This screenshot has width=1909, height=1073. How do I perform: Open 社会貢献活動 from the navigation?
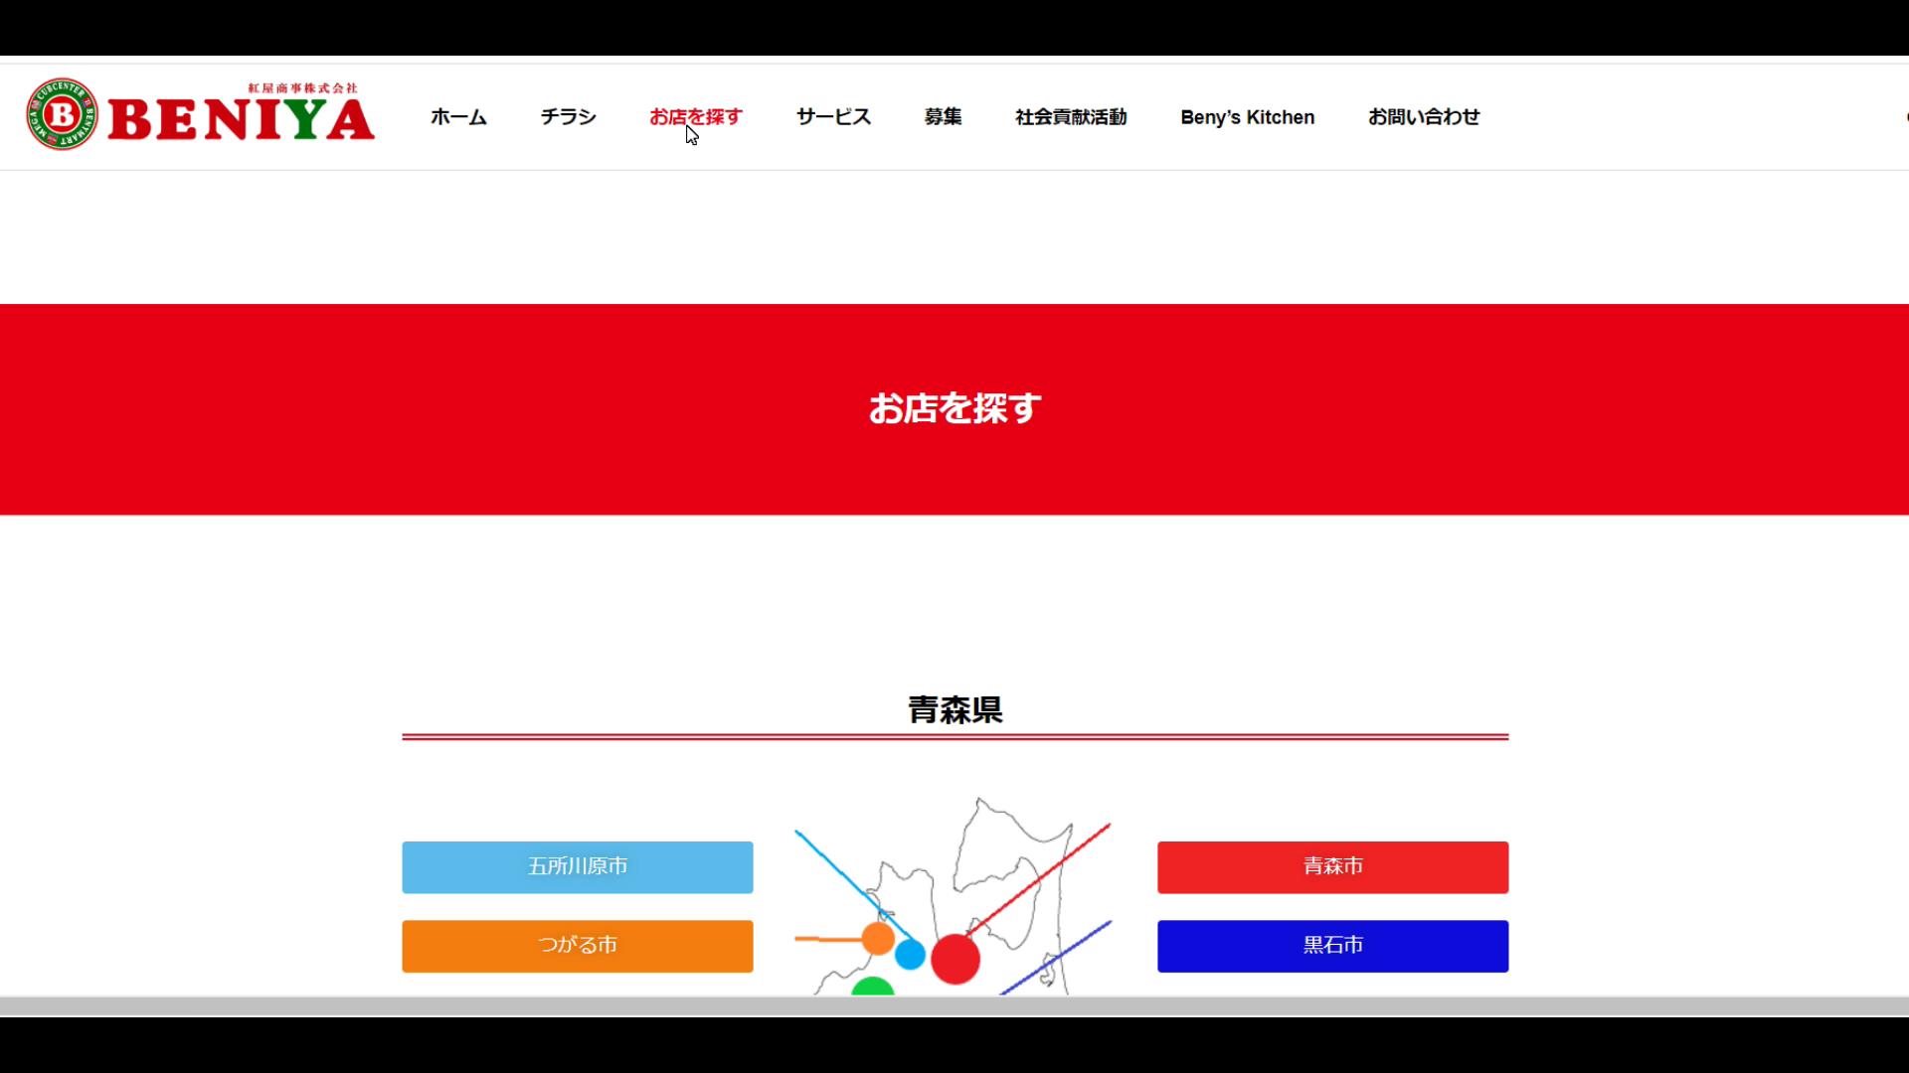(x=1071, y=117)
